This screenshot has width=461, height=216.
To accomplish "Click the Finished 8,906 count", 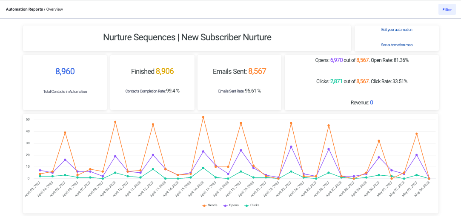I will point(164,71).
